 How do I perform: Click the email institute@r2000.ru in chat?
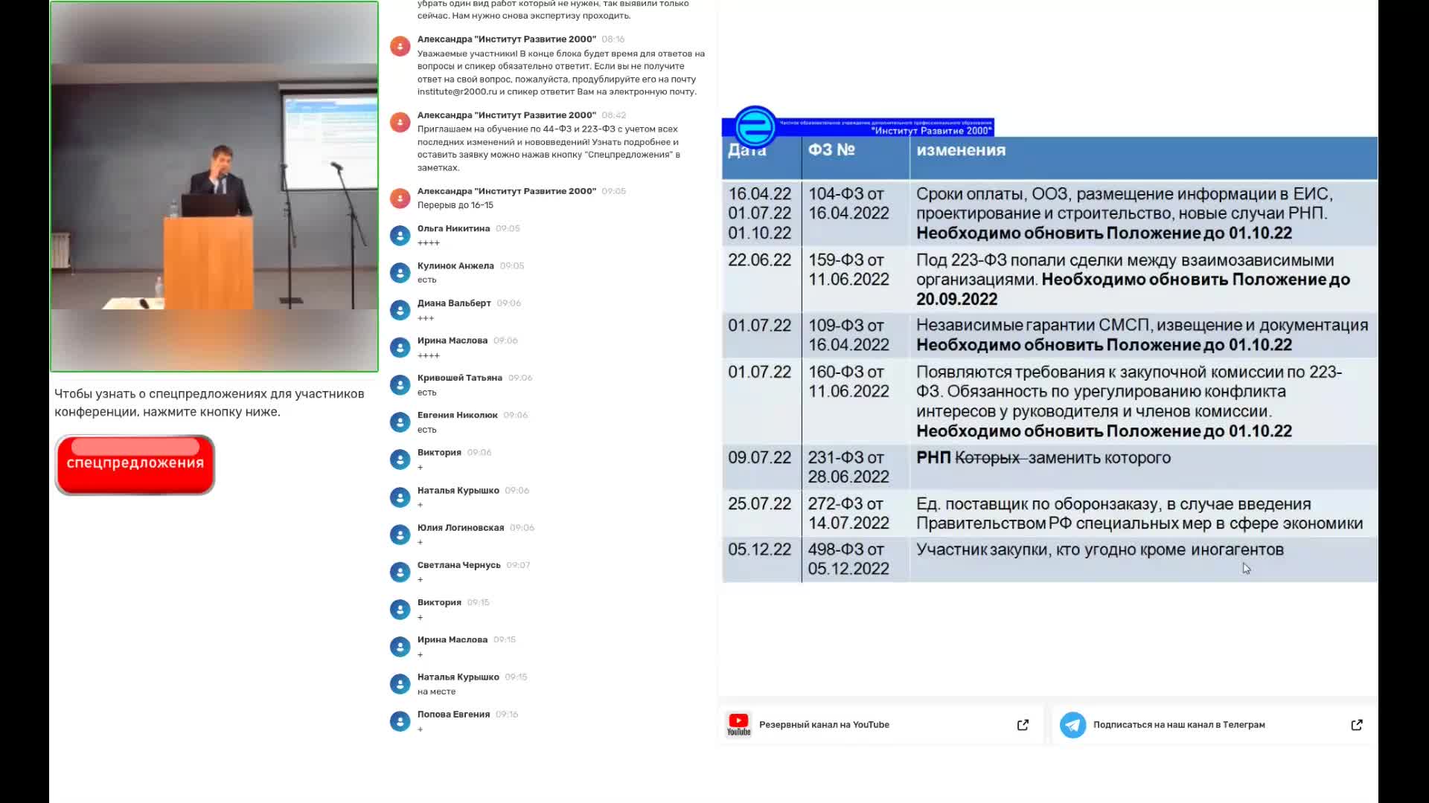(x=457, y=92)
